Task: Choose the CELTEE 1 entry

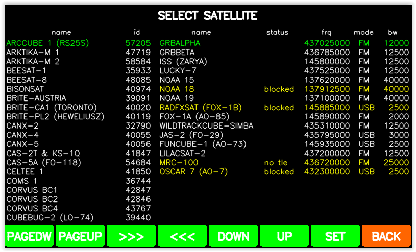Action: click(x=79, y=171)
